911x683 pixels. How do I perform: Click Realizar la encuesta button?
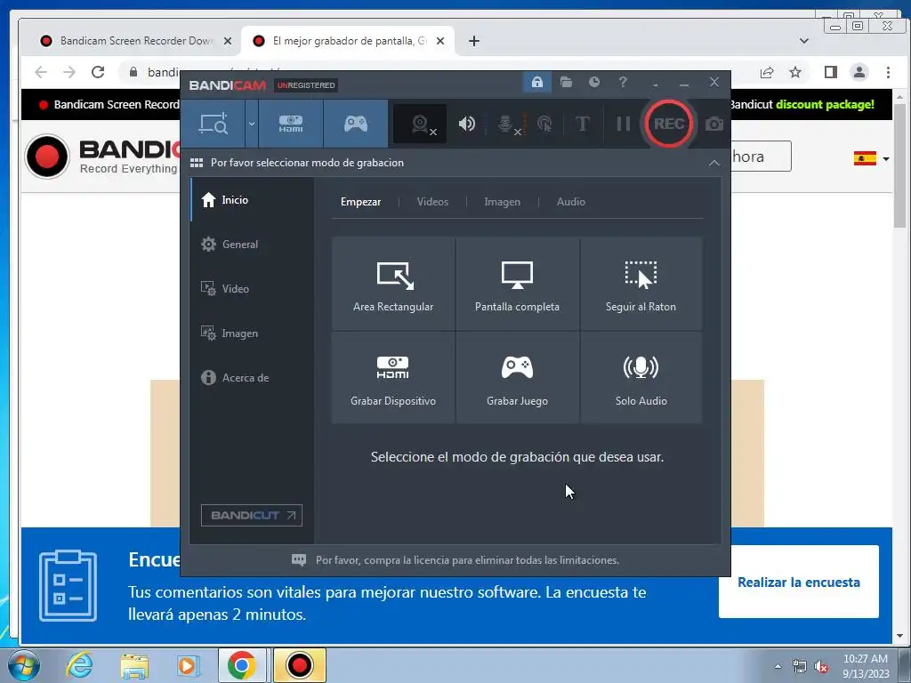point(798,582)
